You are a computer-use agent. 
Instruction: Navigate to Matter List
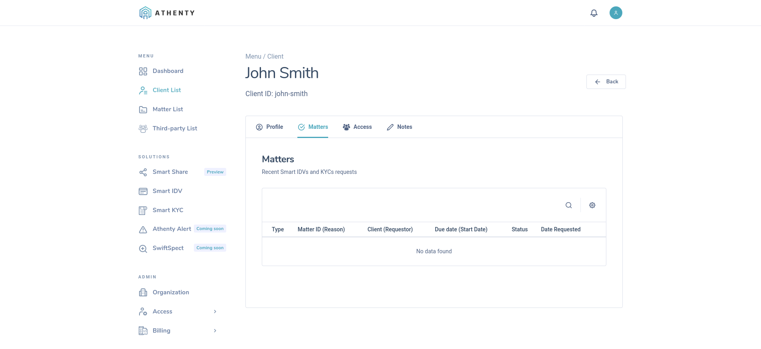[x=167, y=109]
